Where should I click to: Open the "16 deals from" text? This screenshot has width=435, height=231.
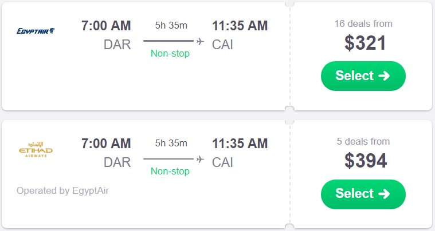coord(363,23)
